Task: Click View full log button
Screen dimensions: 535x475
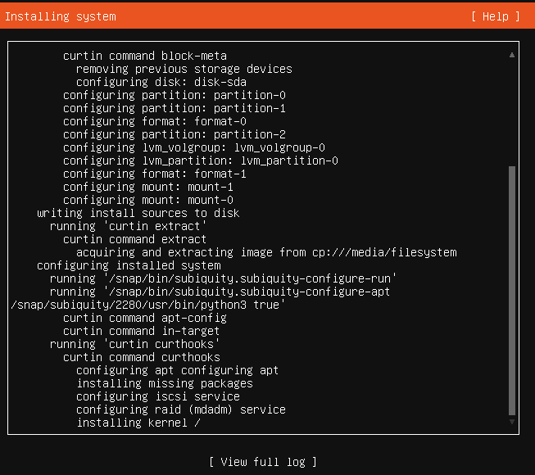Action: (x=263, y=462)
